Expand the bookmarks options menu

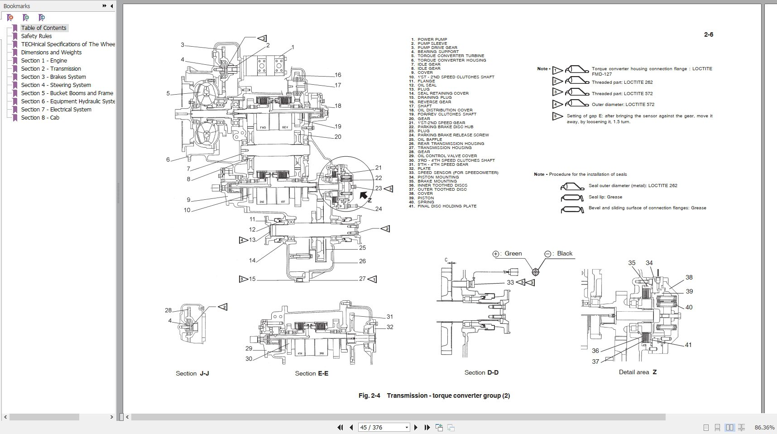(x=104, y=6)
